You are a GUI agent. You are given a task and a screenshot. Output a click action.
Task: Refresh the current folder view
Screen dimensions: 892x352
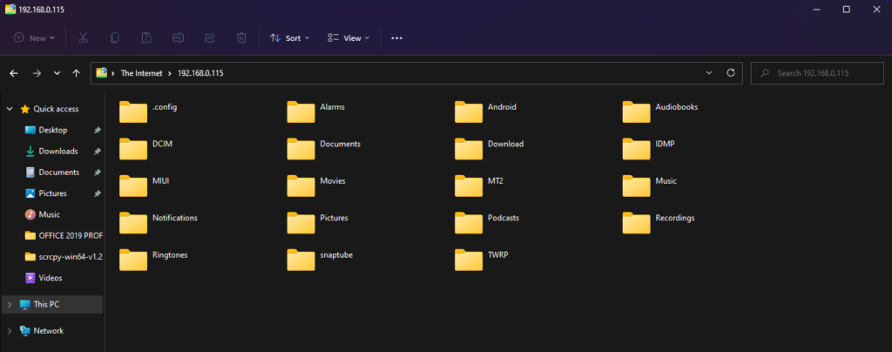[x=730, y=73]
